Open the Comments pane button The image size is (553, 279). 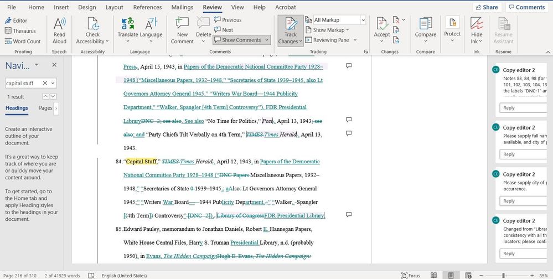[527, 7]
